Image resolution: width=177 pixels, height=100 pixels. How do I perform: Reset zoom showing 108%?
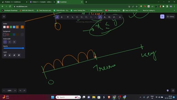point(9,91)
